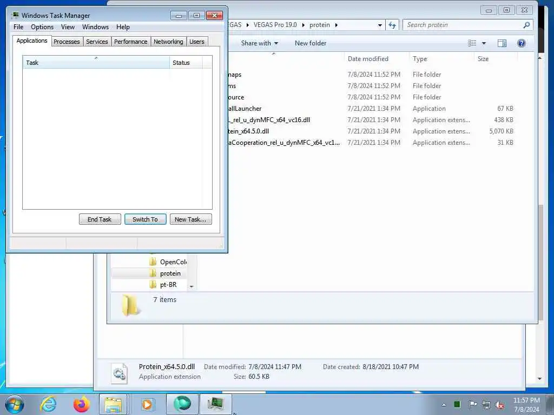Click the refresh button beside address bar
Viewport: 554px width, 415px height.
392,25
